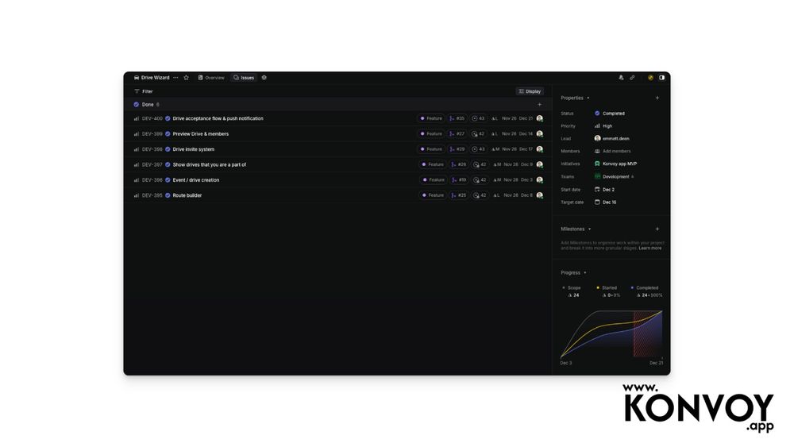
Task: Click the cycle 43 badge on the DEV-400 row
Action: [478, 118]
